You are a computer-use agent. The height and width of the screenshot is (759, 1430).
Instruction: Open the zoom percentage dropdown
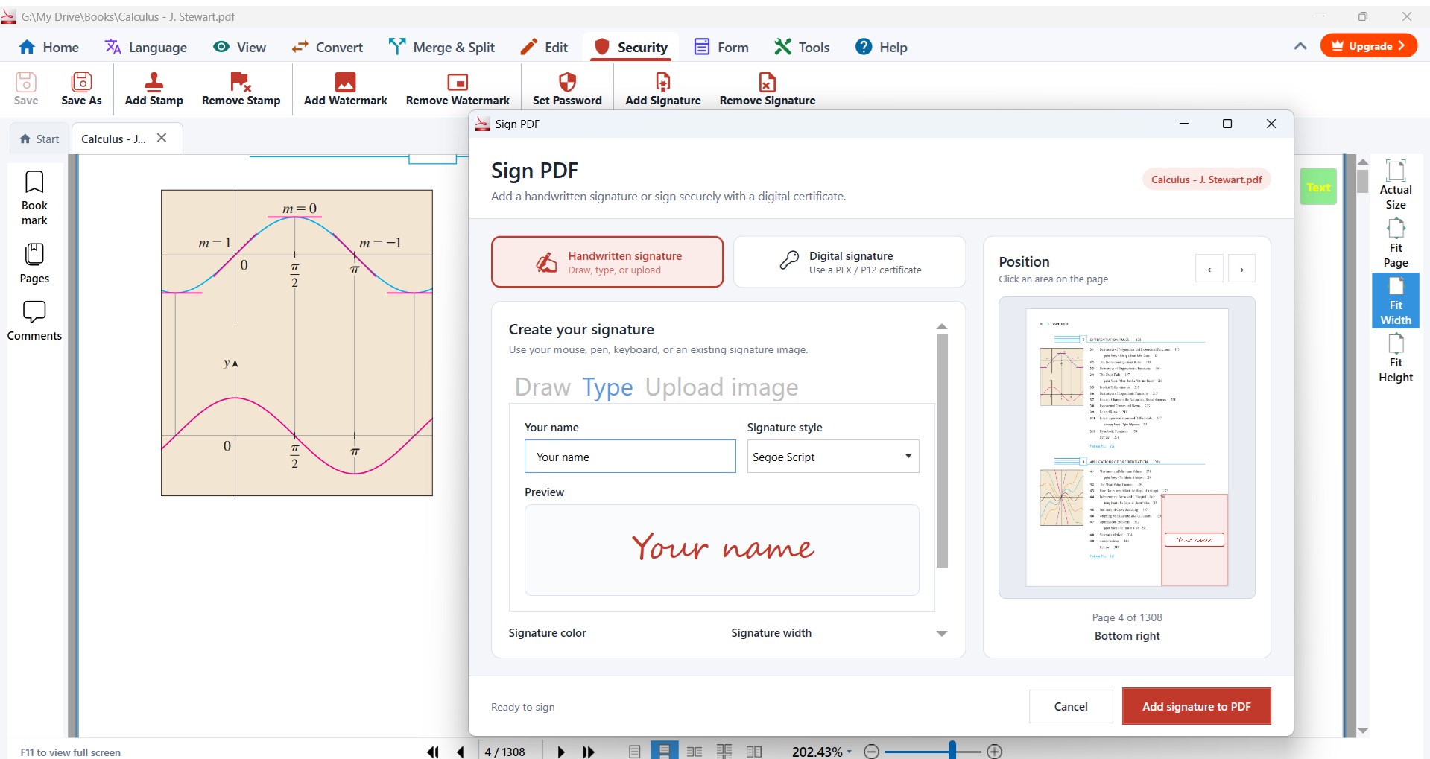coord(849,752)
